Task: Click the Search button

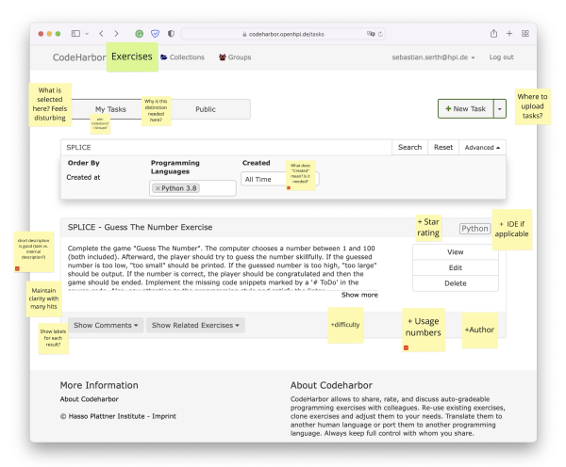Action: tap(409, 148)
